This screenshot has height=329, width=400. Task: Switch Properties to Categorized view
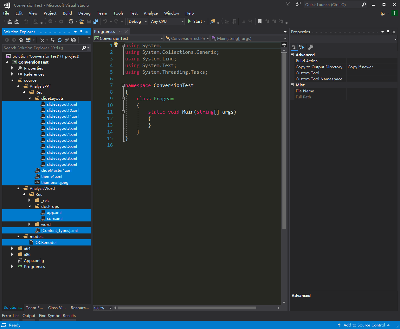point(294,47)
